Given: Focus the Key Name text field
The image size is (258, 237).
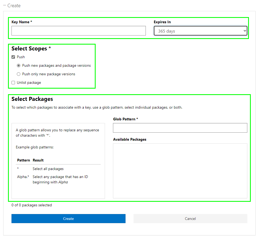Looking at the screenshot, I should [x=79, y=31].
